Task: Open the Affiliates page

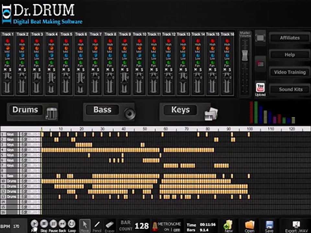Action: coord(290,38)
